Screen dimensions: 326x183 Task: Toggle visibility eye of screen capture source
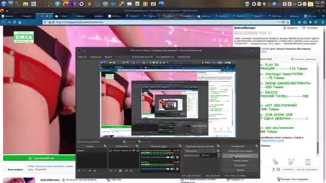[134, 150]
